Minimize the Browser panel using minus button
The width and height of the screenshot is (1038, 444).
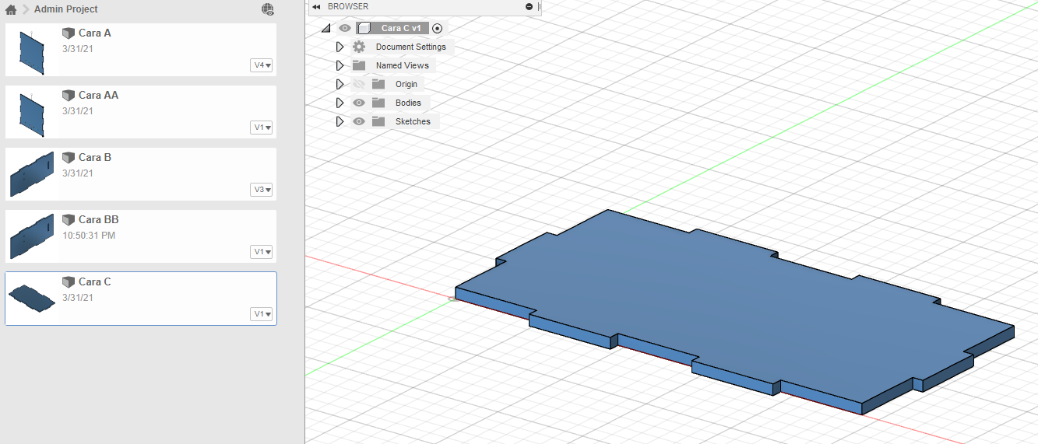coord(530,6)
